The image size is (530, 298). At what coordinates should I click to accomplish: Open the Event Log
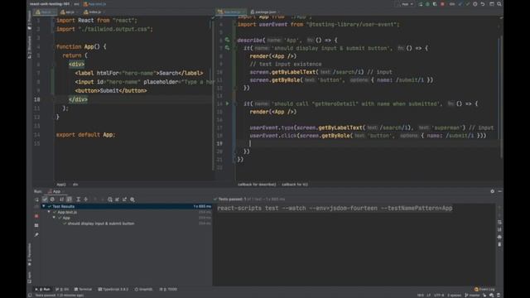(x=484, y=289)
